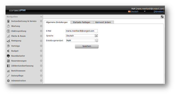Expand the Elektroprüfung section arrow
This screenshot has height=95, width=176.
point(41,31)
